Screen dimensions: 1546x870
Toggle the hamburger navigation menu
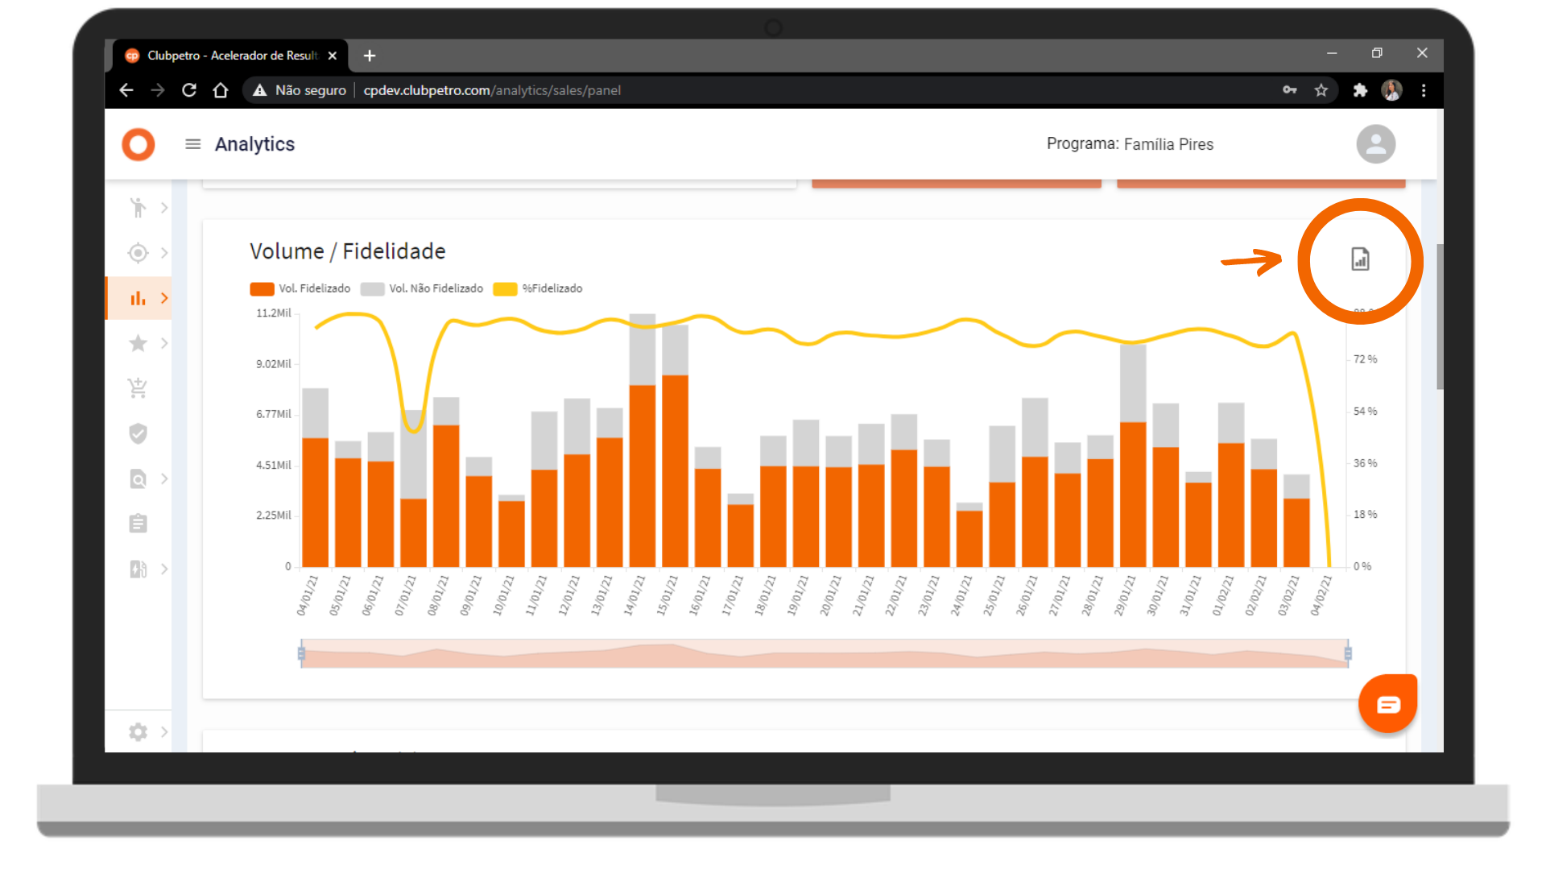pos(192,144)
